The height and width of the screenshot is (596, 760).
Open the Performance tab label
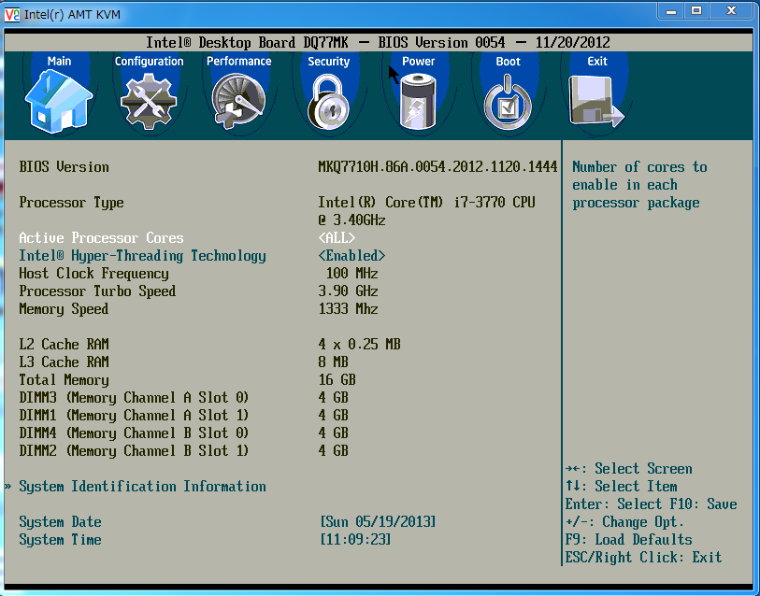[238, 62]
